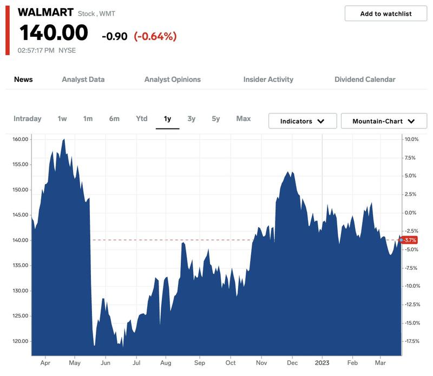Switch chart to 3y range
This screenshot has width=433, height=376.
[x=192, y=119]
